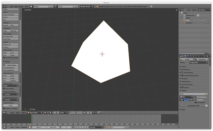Screen dimensions: 213x131
Task: Open the Help menu
Action: click(x=26, y=6)
